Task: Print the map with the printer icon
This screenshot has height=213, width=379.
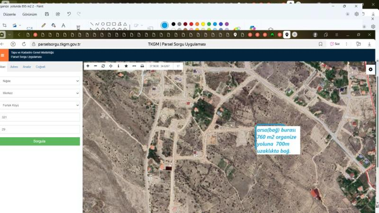Action: (142, 66)
